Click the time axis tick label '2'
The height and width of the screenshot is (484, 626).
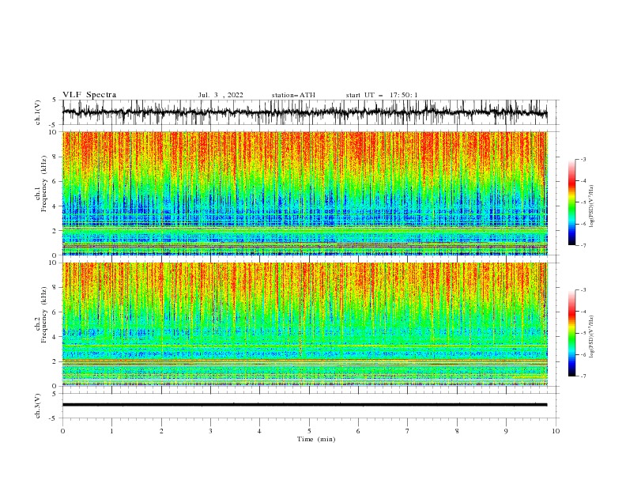click(x=161, y=431)
